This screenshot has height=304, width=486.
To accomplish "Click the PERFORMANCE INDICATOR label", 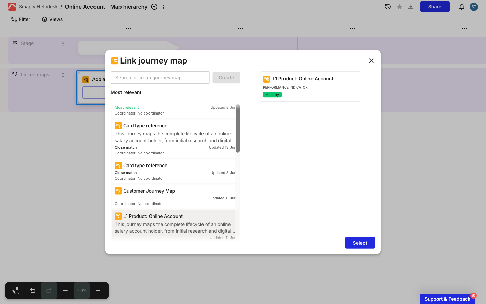I will (x=285, y=87).
